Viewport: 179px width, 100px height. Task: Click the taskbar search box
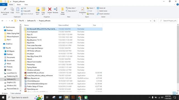25,97
